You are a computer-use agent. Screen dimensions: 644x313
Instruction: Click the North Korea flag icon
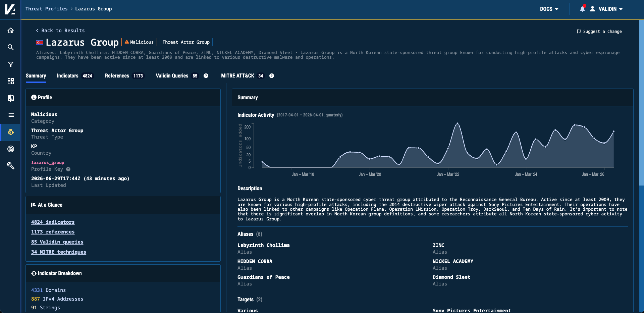(x=40, y=42)
